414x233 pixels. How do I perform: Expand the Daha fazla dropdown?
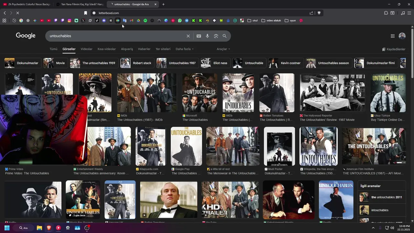tap(184, 49)
